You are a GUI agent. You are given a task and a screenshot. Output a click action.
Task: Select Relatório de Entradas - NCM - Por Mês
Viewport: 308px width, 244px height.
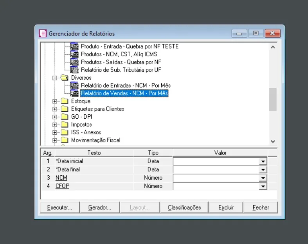pos(126,85)
